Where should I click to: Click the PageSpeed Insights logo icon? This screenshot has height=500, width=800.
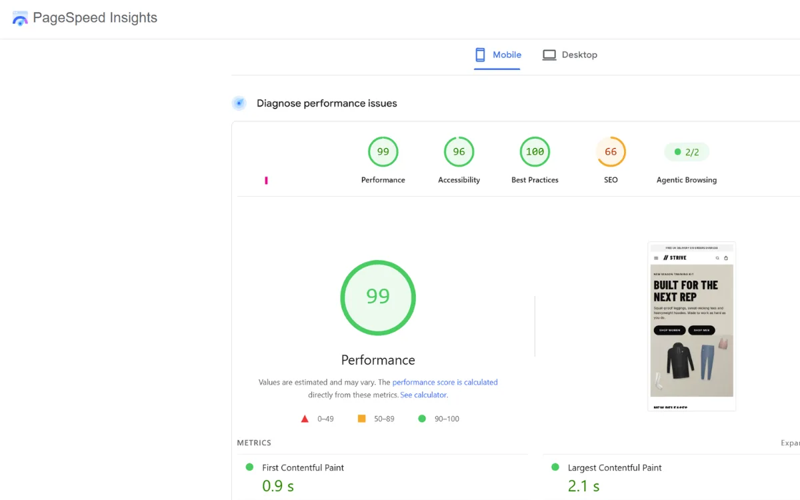[x=20, y=18]
